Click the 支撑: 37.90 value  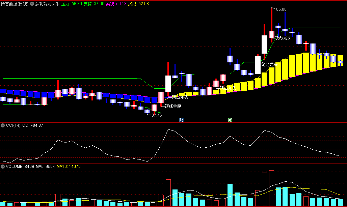[94, 4]
